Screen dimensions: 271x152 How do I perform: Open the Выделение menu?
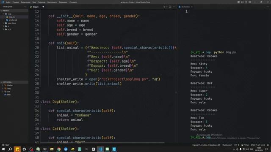click(25, 2)
